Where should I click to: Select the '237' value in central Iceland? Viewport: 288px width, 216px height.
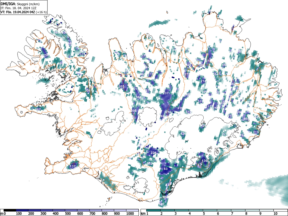[x=166, y=93]
